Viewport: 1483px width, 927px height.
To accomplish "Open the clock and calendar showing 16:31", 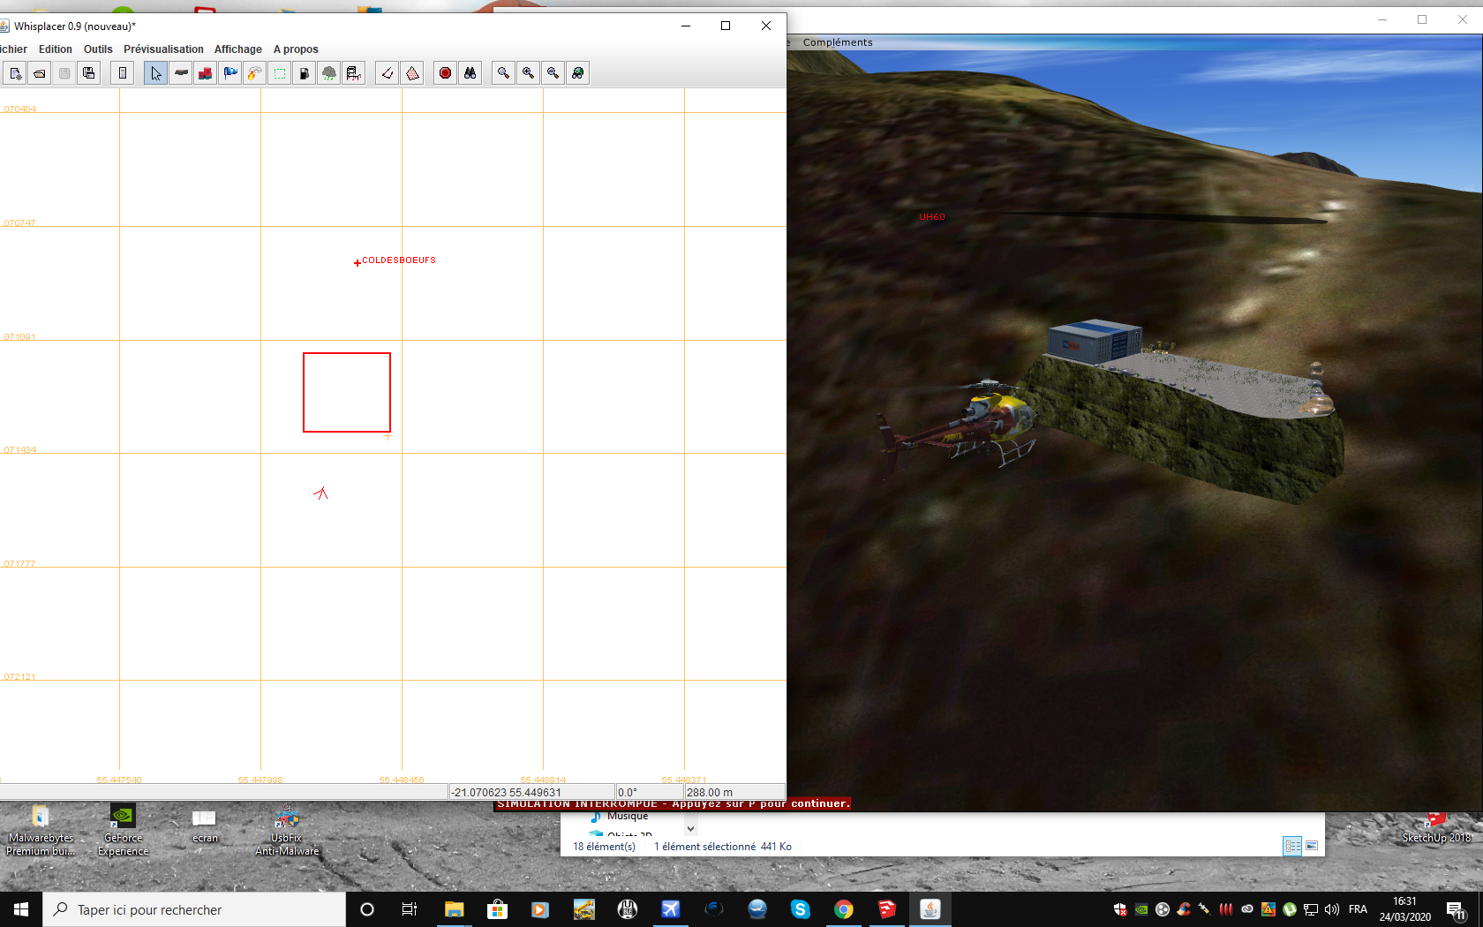I will [x=1405, y=909].
